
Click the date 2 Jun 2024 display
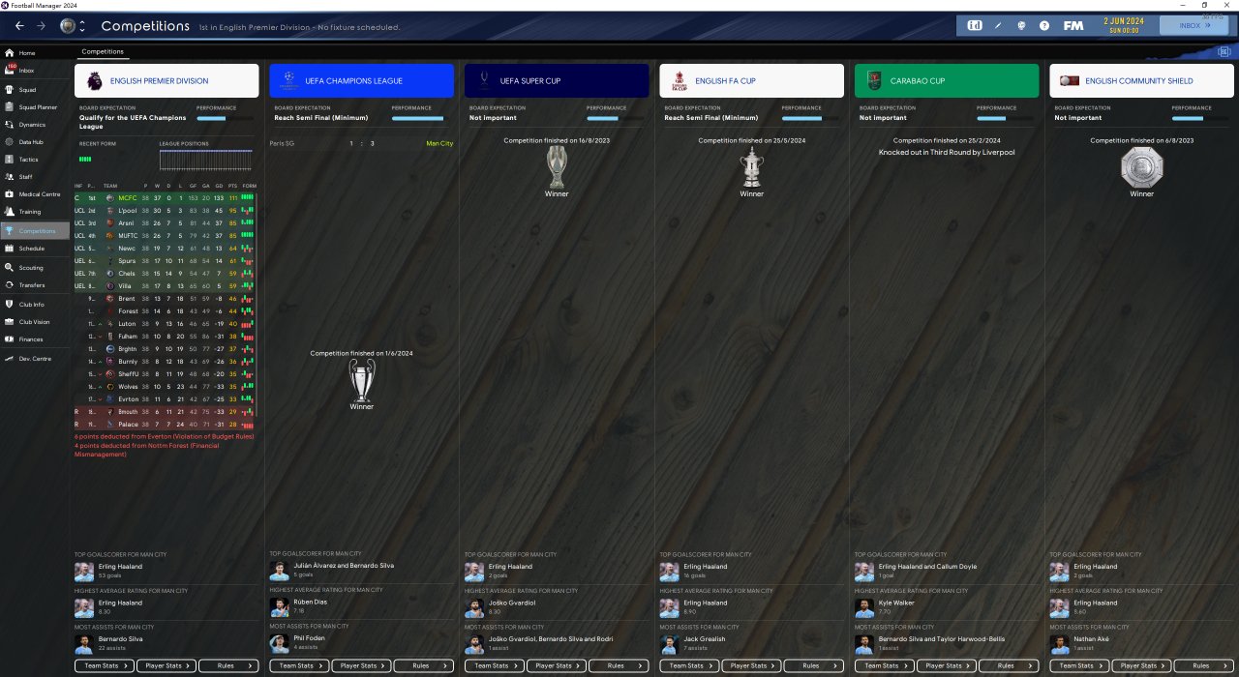[1123, 26]
